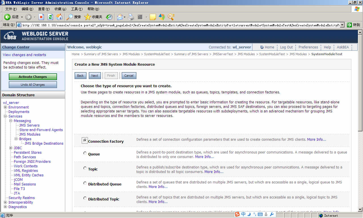This screenshot has width=363, height=218.
Task: Click the IE Back arrow icon
Action: click(7, 17)
